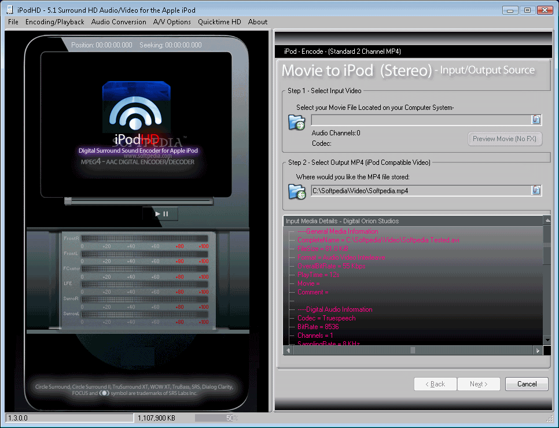Open the About menu

pyautogui.click(x=258, y=22)
